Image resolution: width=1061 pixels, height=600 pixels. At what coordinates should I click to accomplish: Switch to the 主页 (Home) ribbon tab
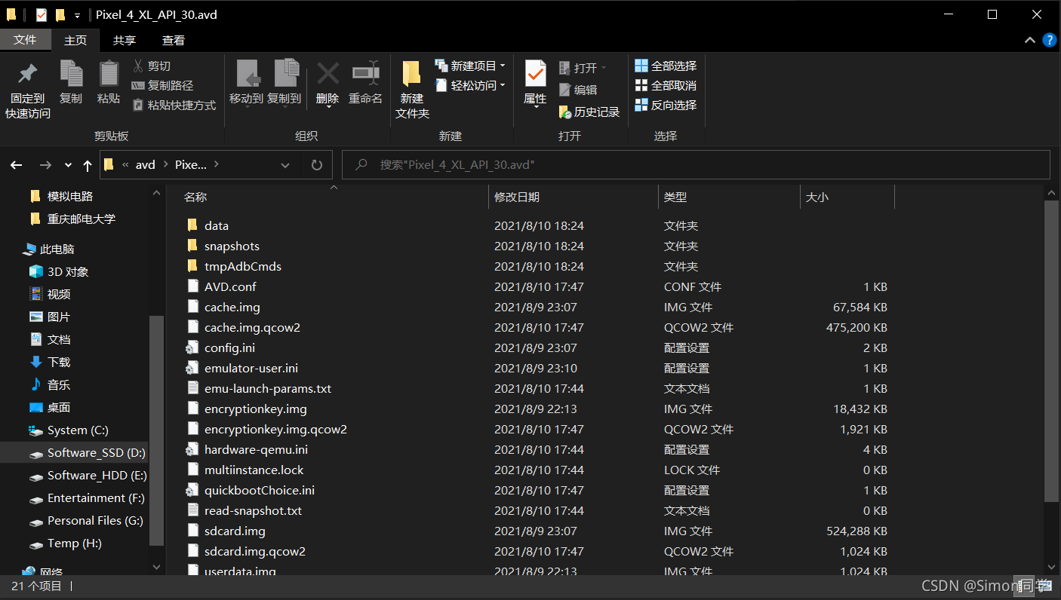[x=75, y=40]
